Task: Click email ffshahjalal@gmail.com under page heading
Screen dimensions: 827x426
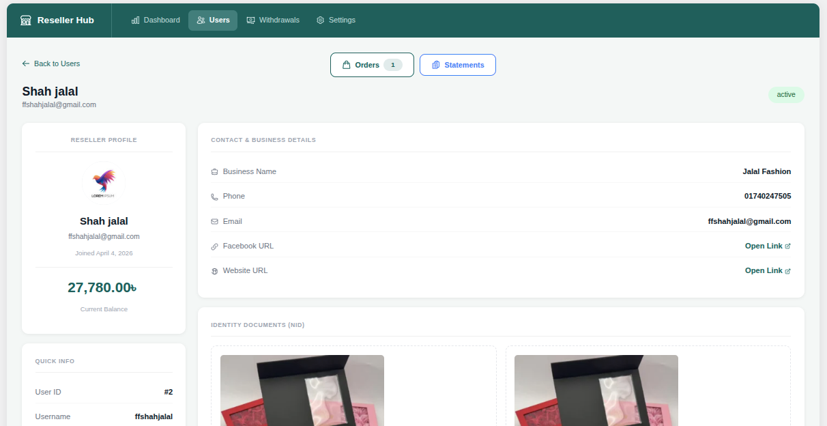Action: [59, 105]
